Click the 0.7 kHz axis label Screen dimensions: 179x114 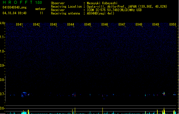(x=2, y=94)
